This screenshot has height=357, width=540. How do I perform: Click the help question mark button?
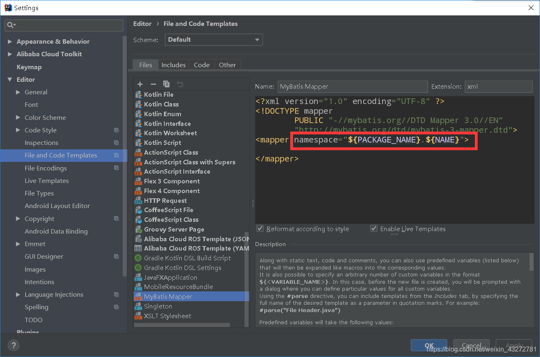click(13, 345)
